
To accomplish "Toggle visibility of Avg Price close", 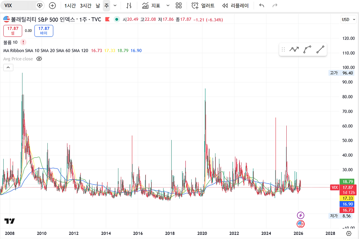I will (39, 59).
